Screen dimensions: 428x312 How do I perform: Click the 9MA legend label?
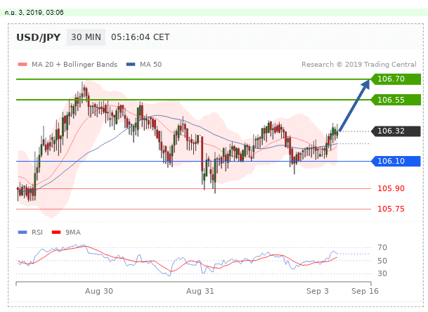[73, 233]
